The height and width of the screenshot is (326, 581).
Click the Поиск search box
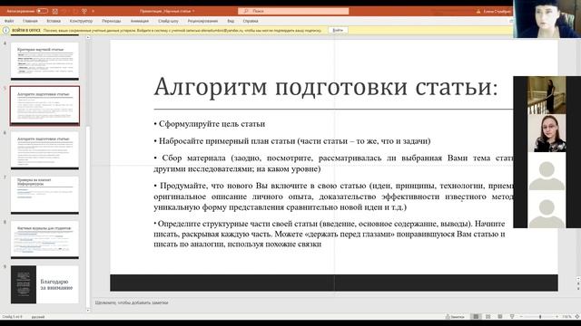click(293, 11)
